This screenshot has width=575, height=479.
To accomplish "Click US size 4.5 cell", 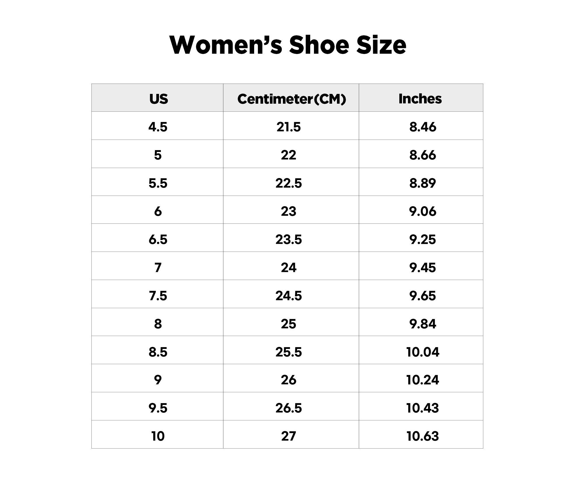I will tap(158, 126).
